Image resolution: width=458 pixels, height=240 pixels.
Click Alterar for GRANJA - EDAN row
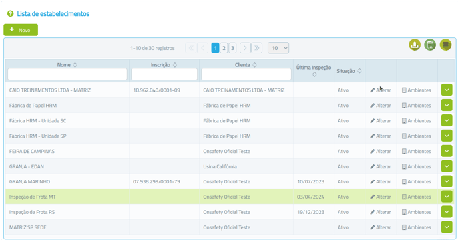[x=381, y=166]
